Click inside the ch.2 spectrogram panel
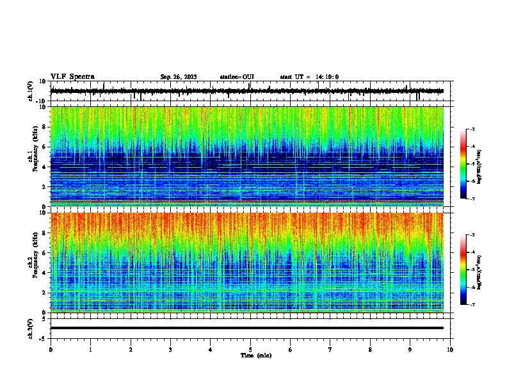The width and height of the screenshot is (507, 392). 246,263
